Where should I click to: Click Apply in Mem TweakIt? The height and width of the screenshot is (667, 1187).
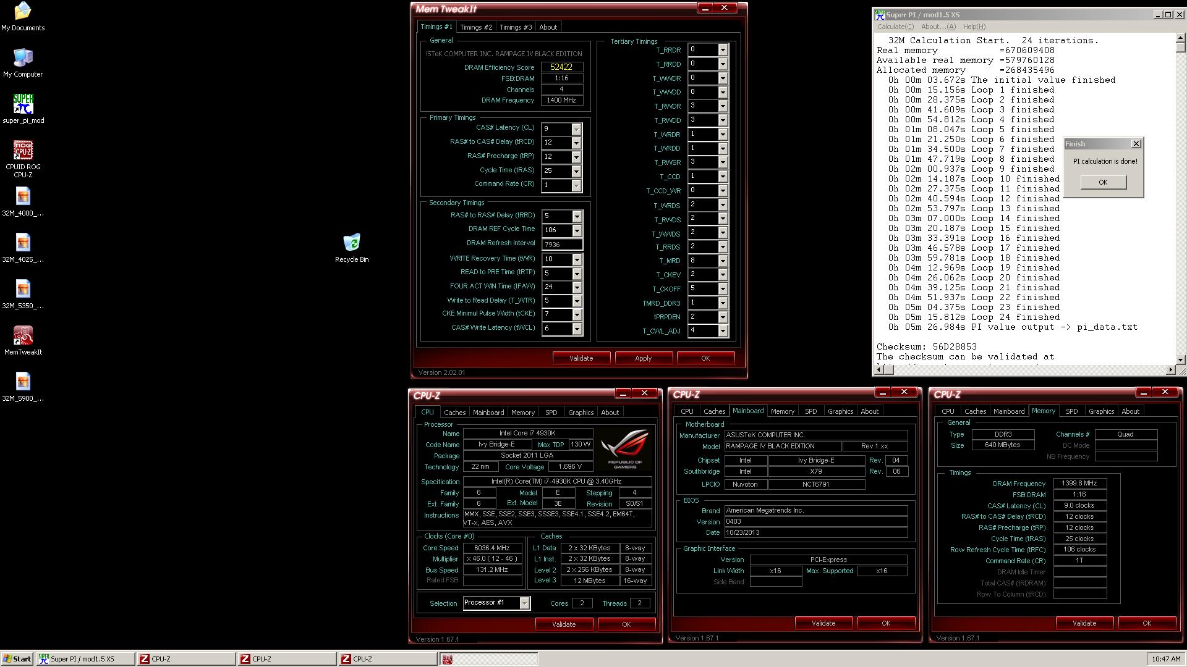[643, 358]
